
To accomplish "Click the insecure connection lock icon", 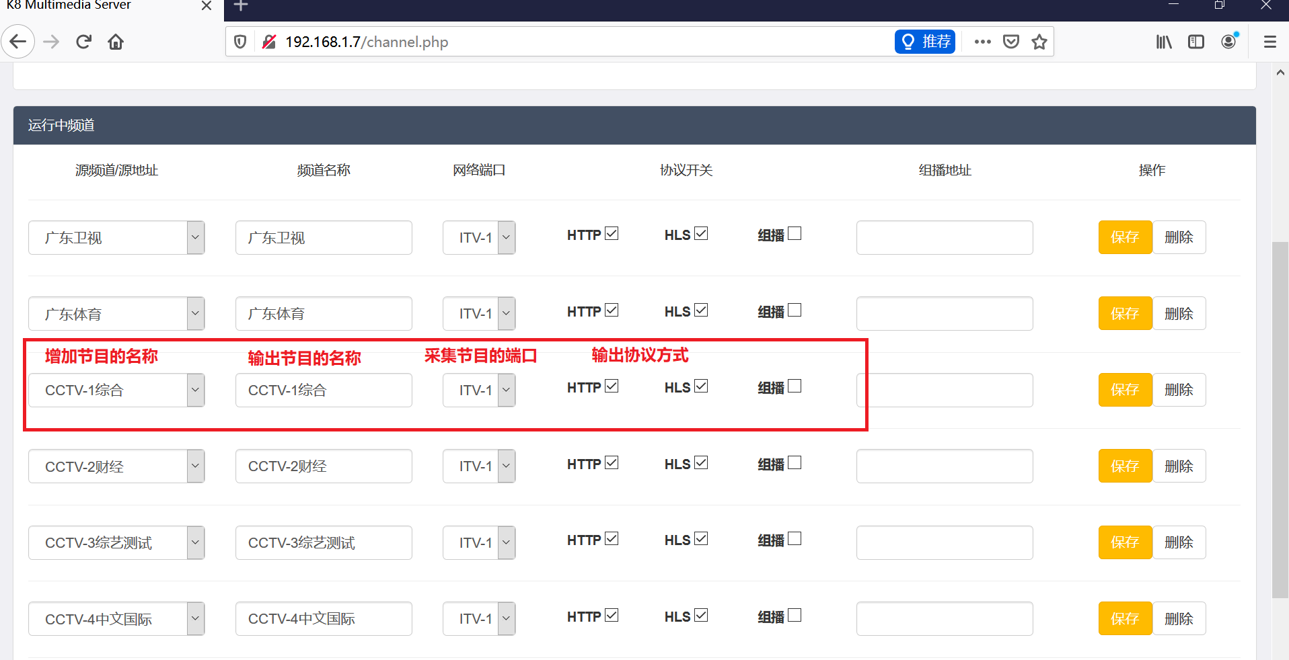I will (268, 42).
